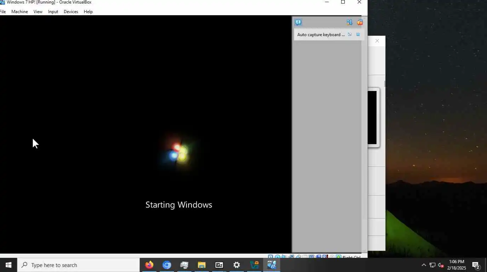
Task: Open Settings gear from the taskbar
Action: (236, 265)
